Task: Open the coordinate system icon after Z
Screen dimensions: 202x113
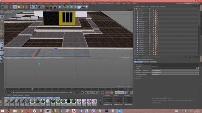Action: point(43,7)
